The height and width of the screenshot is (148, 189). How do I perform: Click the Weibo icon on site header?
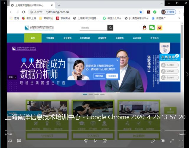coord(159,28)
